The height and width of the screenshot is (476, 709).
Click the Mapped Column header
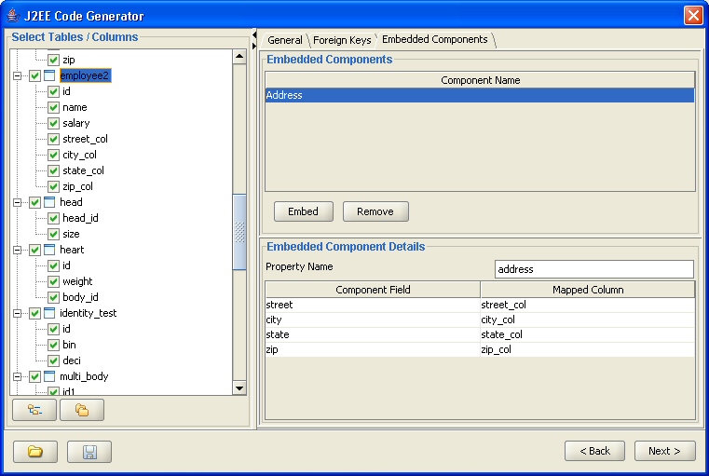point(588,290)
